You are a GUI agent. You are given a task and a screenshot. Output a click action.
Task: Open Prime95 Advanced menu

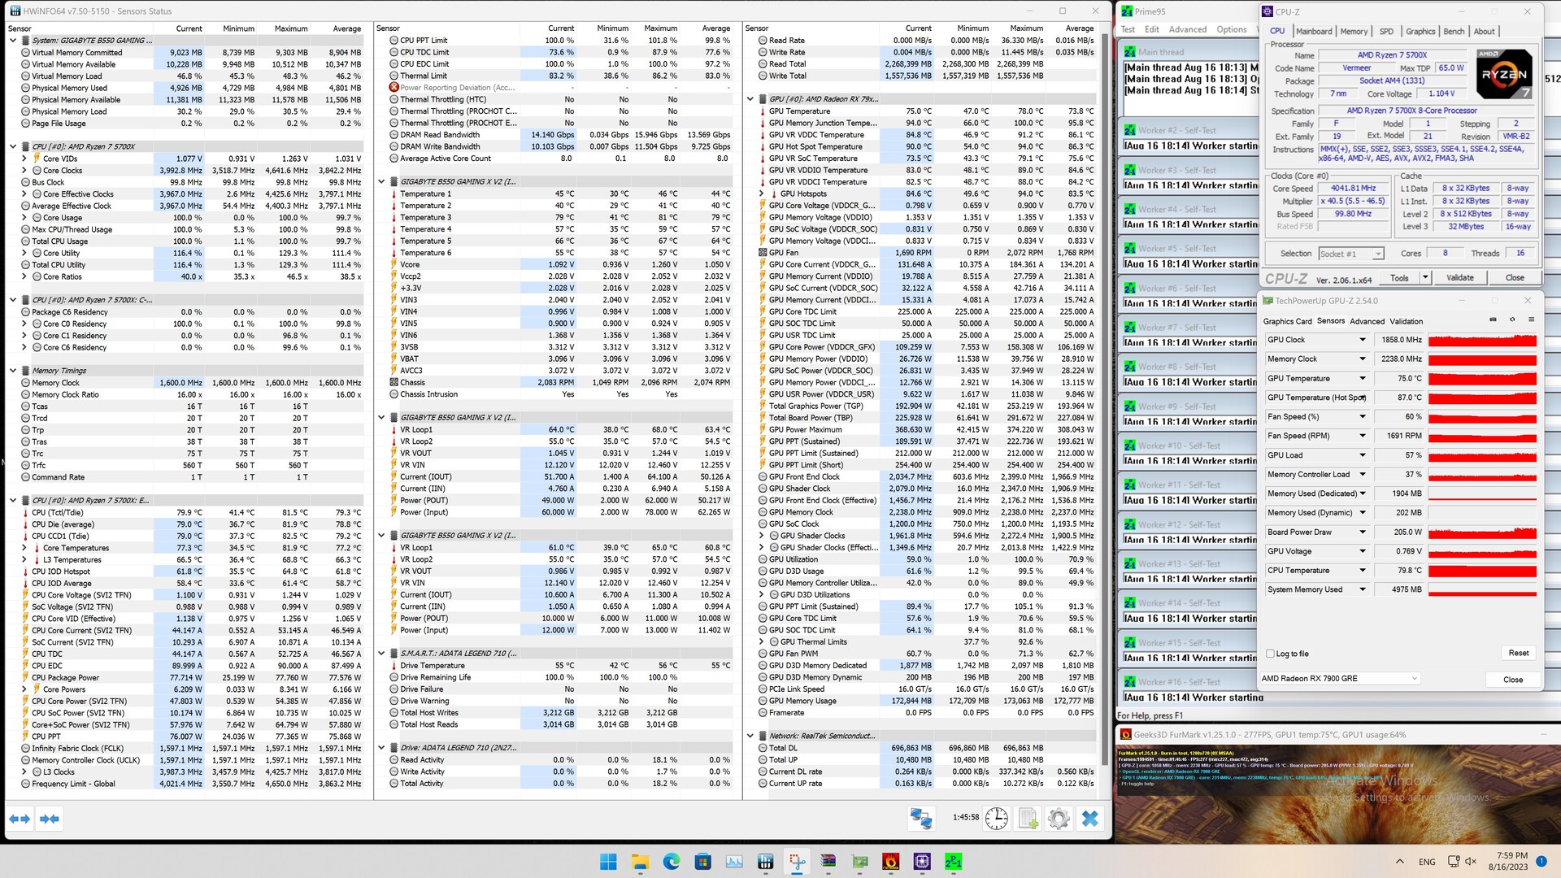1187,29
